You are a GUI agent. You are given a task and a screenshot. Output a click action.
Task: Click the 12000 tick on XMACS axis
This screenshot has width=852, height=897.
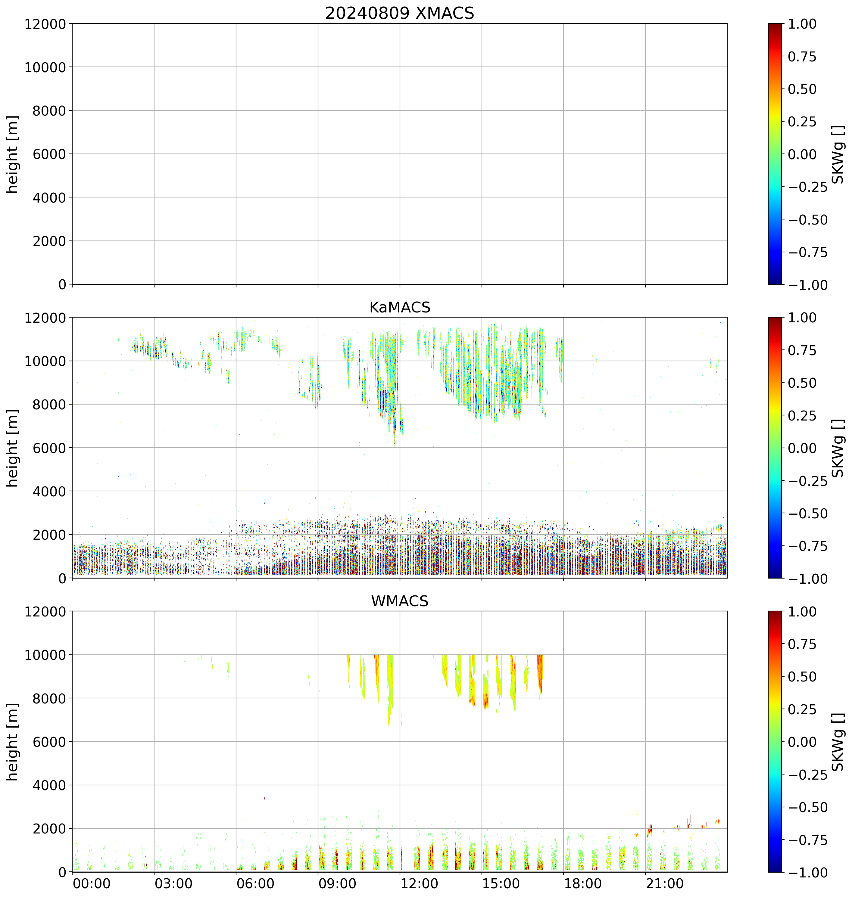click(45, 23)
